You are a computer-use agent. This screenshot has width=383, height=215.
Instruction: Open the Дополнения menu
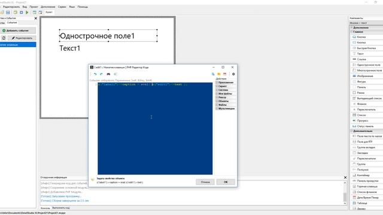(x=48, y=7)
